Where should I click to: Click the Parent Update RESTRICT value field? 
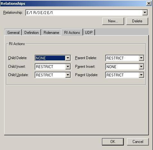(x=122, y=75)
